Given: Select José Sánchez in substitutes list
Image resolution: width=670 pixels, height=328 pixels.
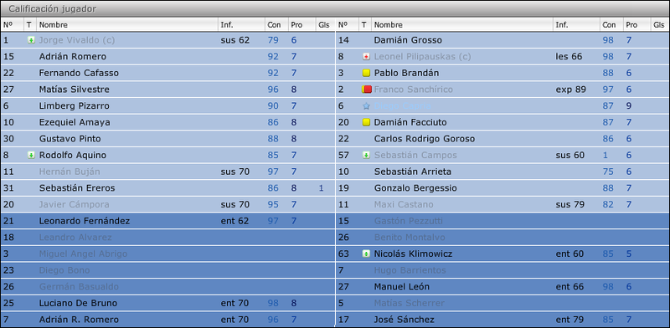Looking at the screenshot, I should click(x=502, y=320).
